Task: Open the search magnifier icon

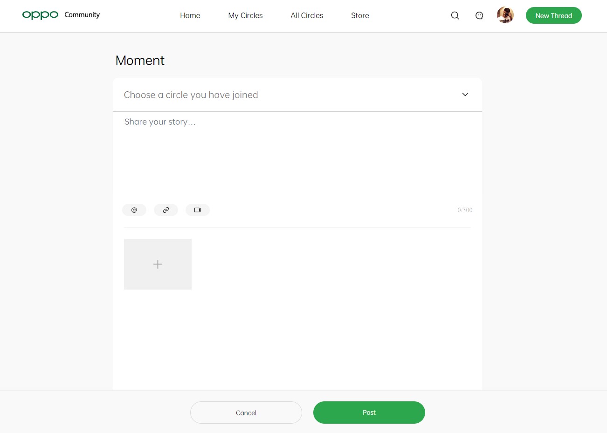Action: click(455, 15)
